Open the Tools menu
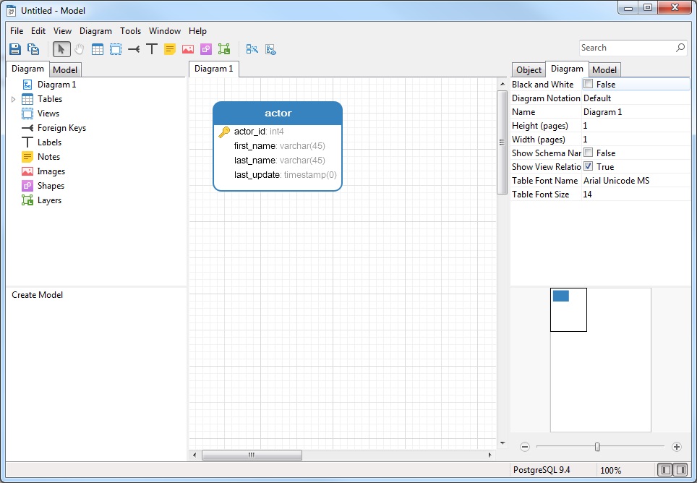Screen dimensions: 697x483 pos(130,30)
